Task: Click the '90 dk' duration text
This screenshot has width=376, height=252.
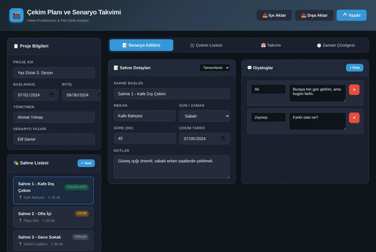Action: [x=59, y=244]
